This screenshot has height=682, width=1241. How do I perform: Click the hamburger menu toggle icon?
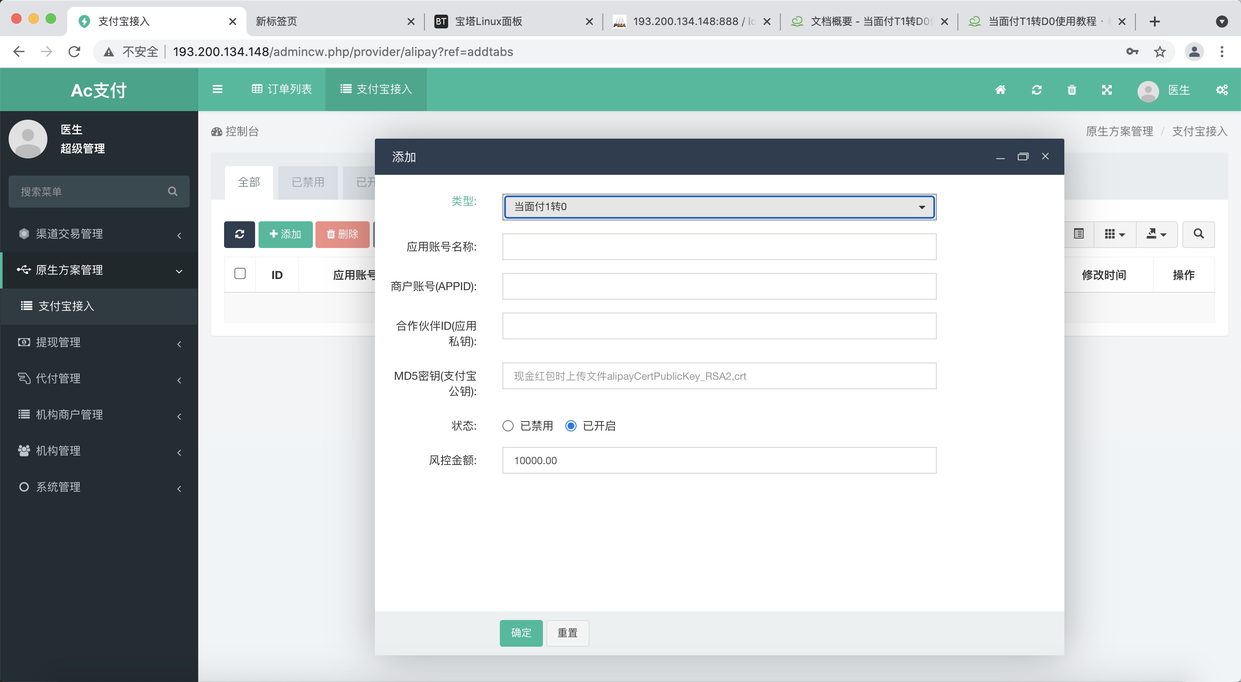tap(217, 89)
